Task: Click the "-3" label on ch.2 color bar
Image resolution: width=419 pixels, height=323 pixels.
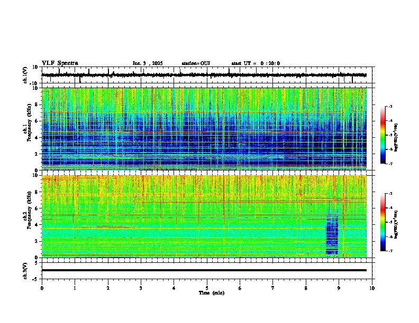Action: point(390,194)
